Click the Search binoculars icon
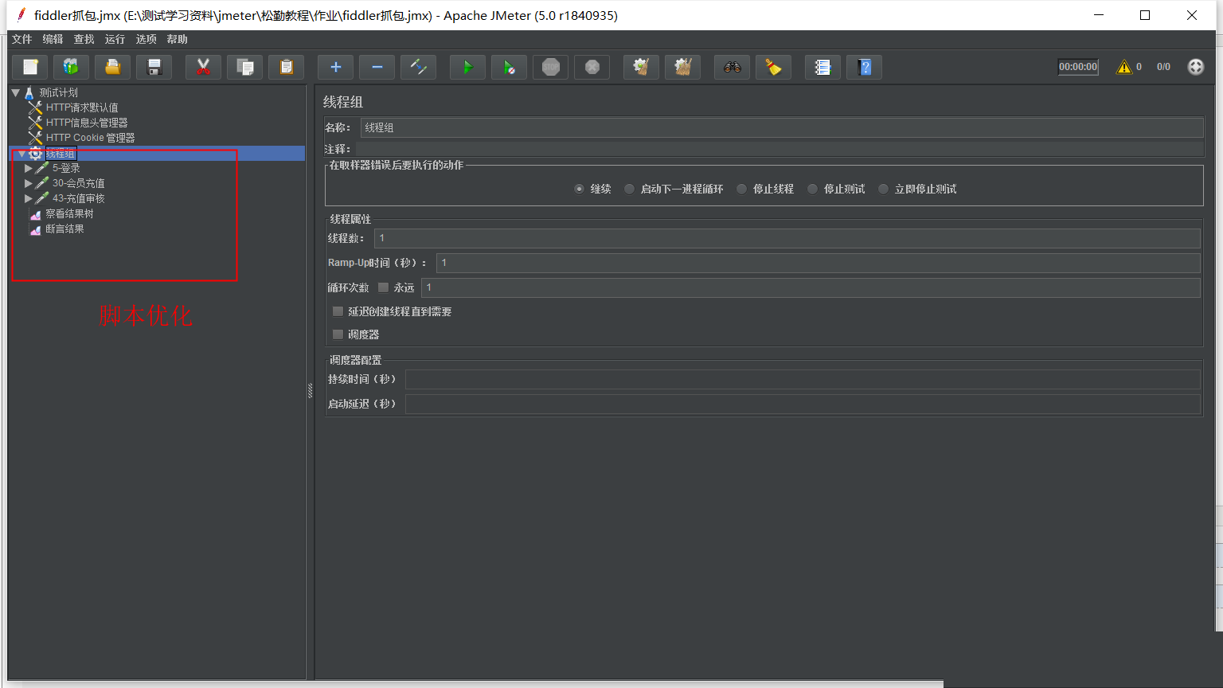 732,68
